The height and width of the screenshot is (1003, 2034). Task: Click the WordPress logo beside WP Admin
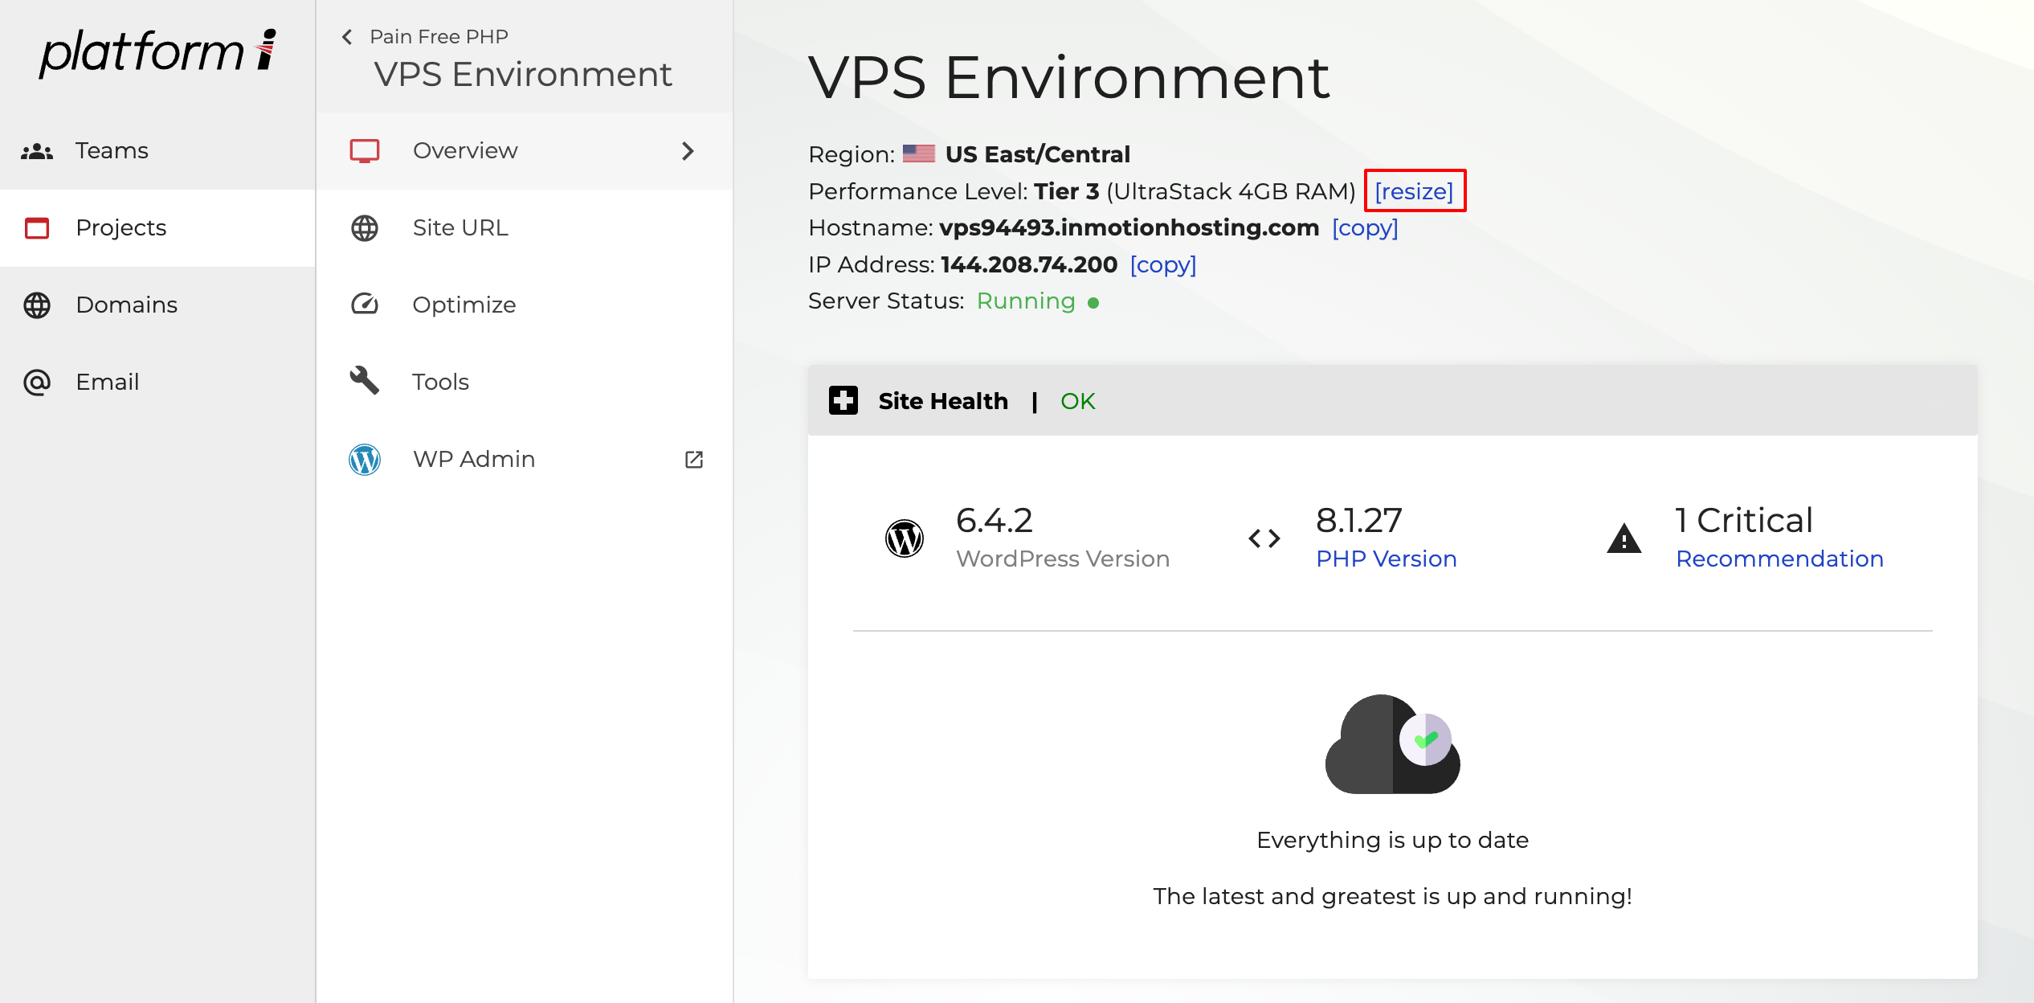[x=365, y=460]
